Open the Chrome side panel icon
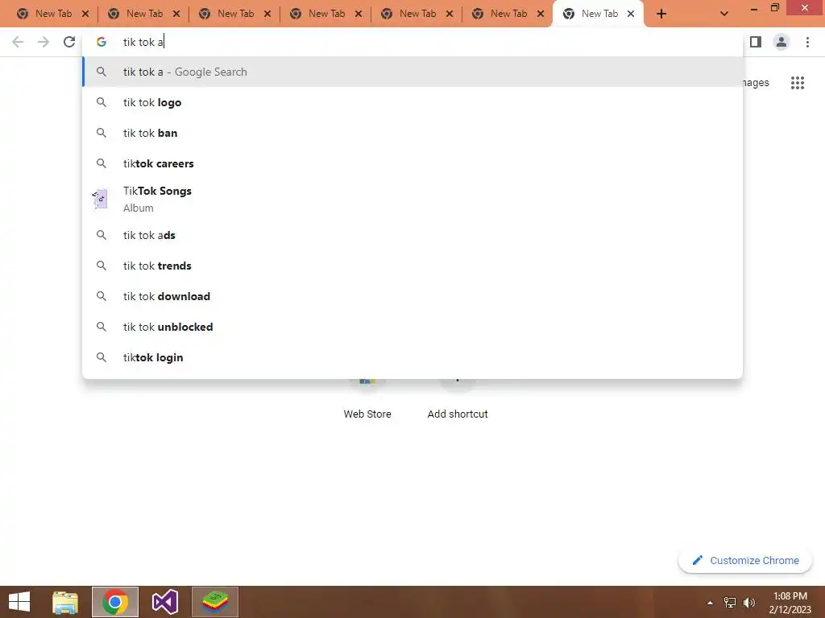Viewport: 825px width, 618px height. tap(756, 42)
